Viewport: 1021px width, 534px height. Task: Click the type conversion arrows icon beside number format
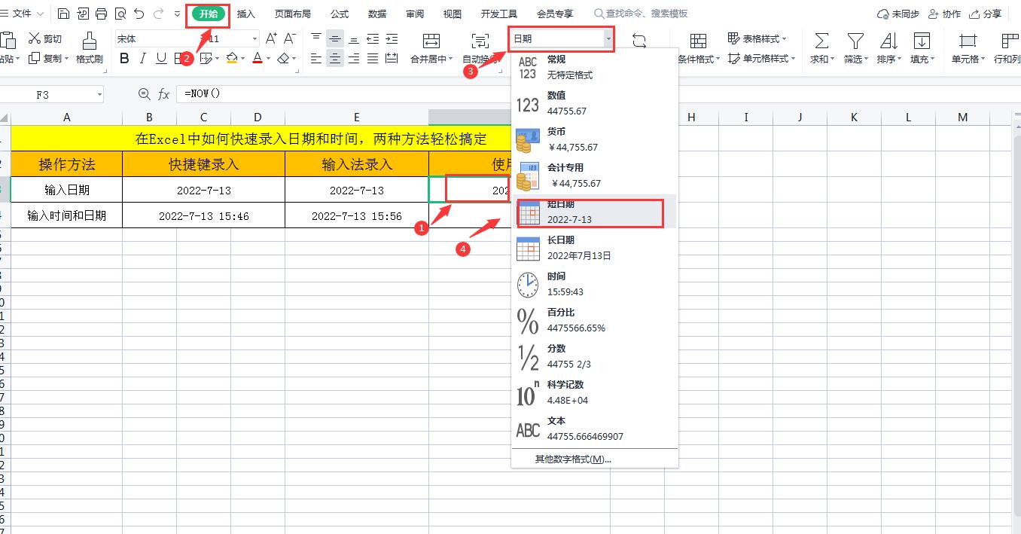coord(639,41)
